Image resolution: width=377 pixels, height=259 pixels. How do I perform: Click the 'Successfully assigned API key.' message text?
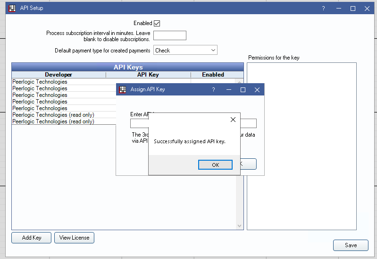pos(190,141)
